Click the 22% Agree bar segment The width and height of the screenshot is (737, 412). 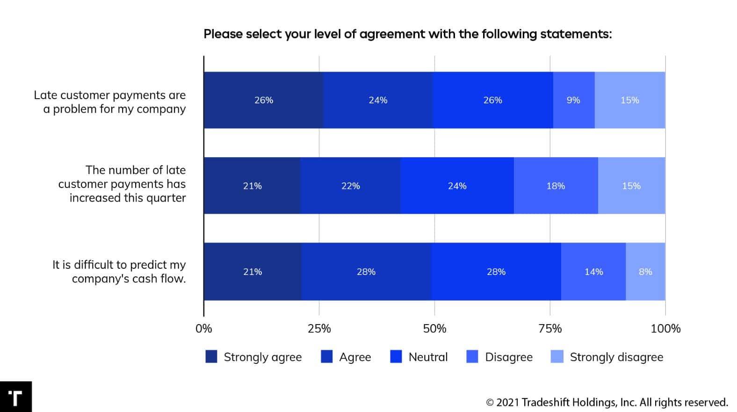350,186
